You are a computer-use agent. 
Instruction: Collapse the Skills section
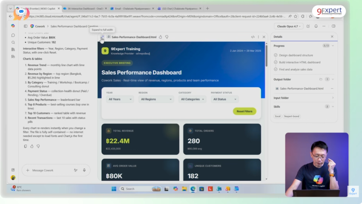(x=333, y=107)
